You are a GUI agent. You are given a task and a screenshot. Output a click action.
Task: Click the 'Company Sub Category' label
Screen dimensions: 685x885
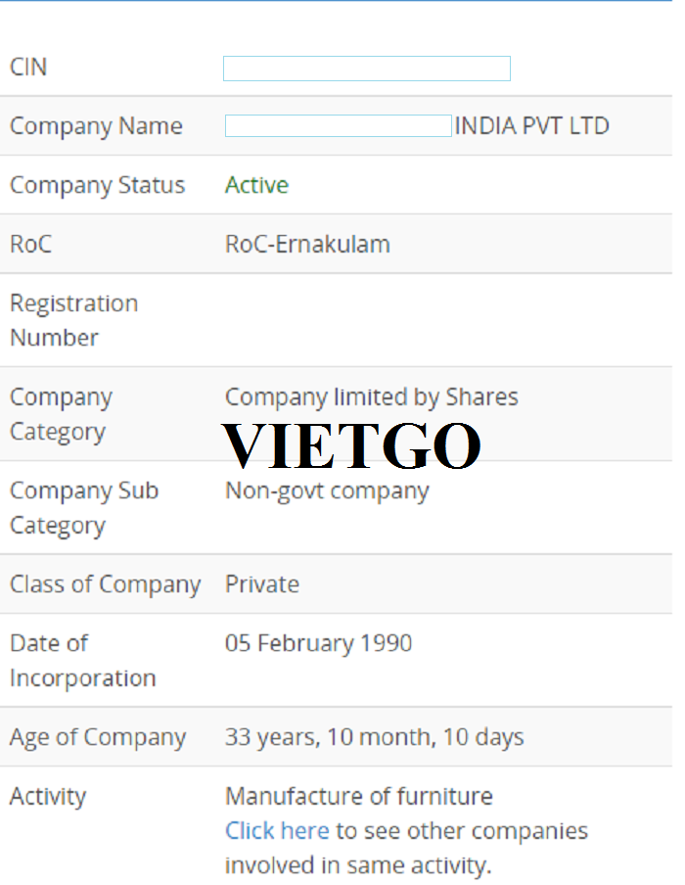coord(84,508)
